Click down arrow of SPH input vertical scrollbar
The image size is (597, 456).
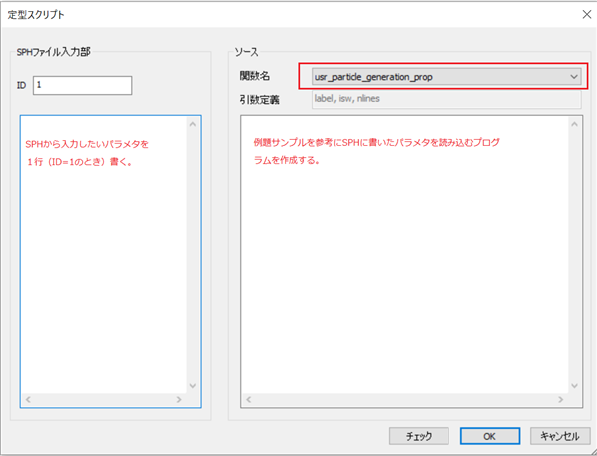click(x=193, y=385)
